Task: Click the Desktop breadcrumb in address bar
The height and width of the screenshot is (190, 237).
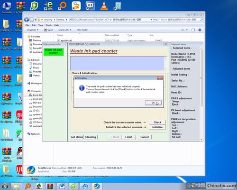Action: coord(60,19)
